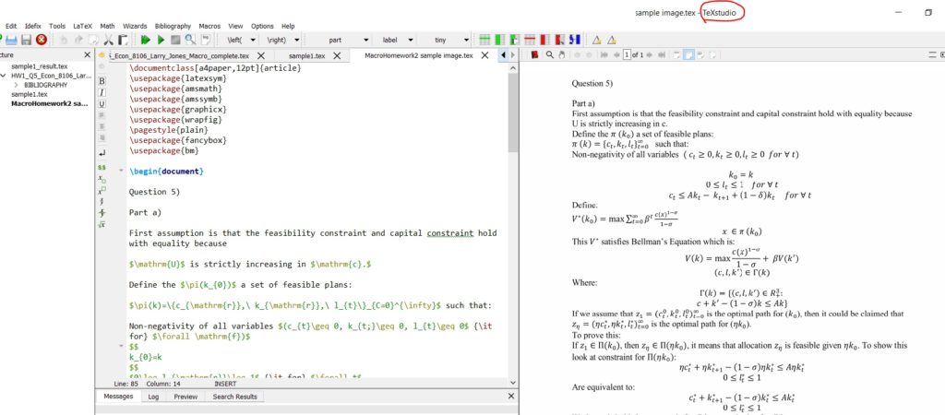Click the View Log icon in toolbar

tap(206, 40)
